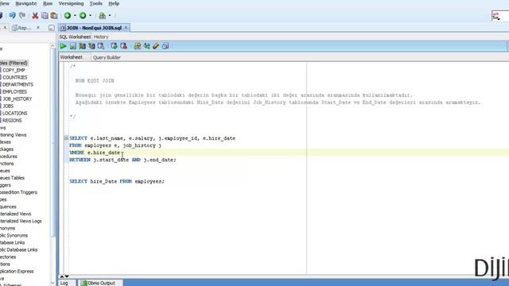Viewport: 509px width, 286px height.
Task: Run the SQL statement with green play icon
Action: pyautogui.click(x=64, y=46)
